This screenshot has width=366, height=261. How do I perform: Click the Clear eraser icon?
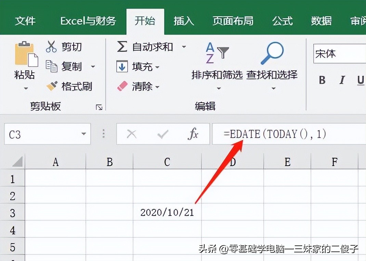[x=122, y=86]
